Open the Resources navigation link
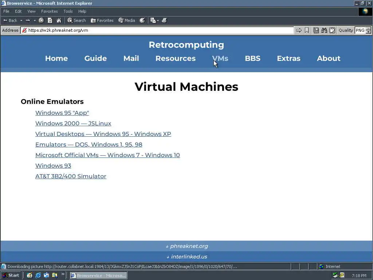 [x=175, y=58]
